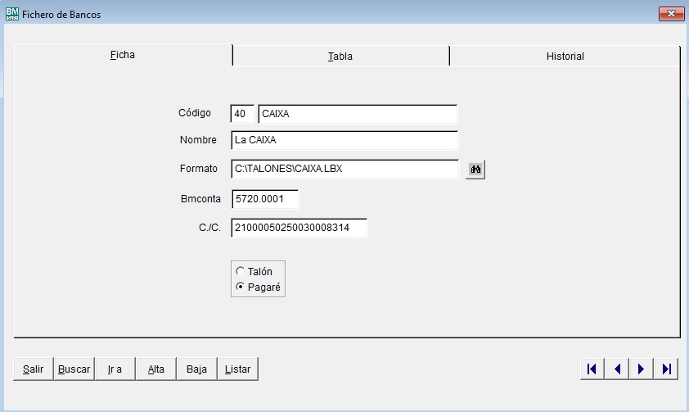The height and width of the screenshot is (412, 689).
Task: Click the Listar button
Action: tap(238, 369)
